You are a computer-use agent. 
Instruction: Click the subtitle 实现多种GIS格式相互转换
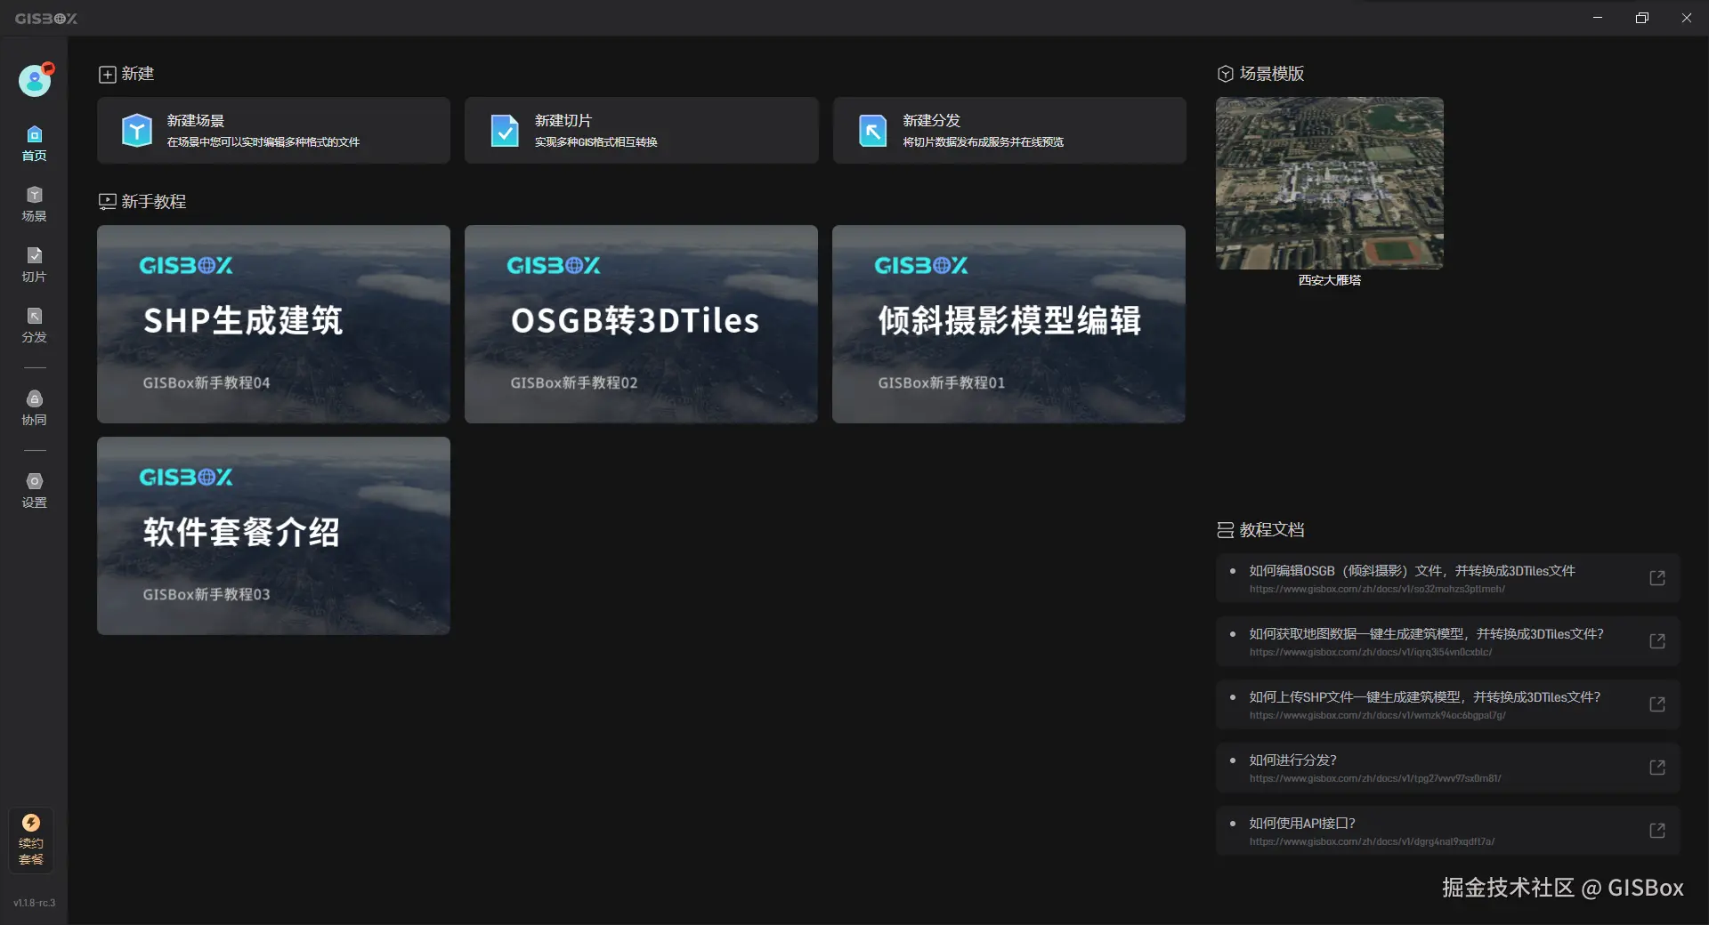pos(596,142)
